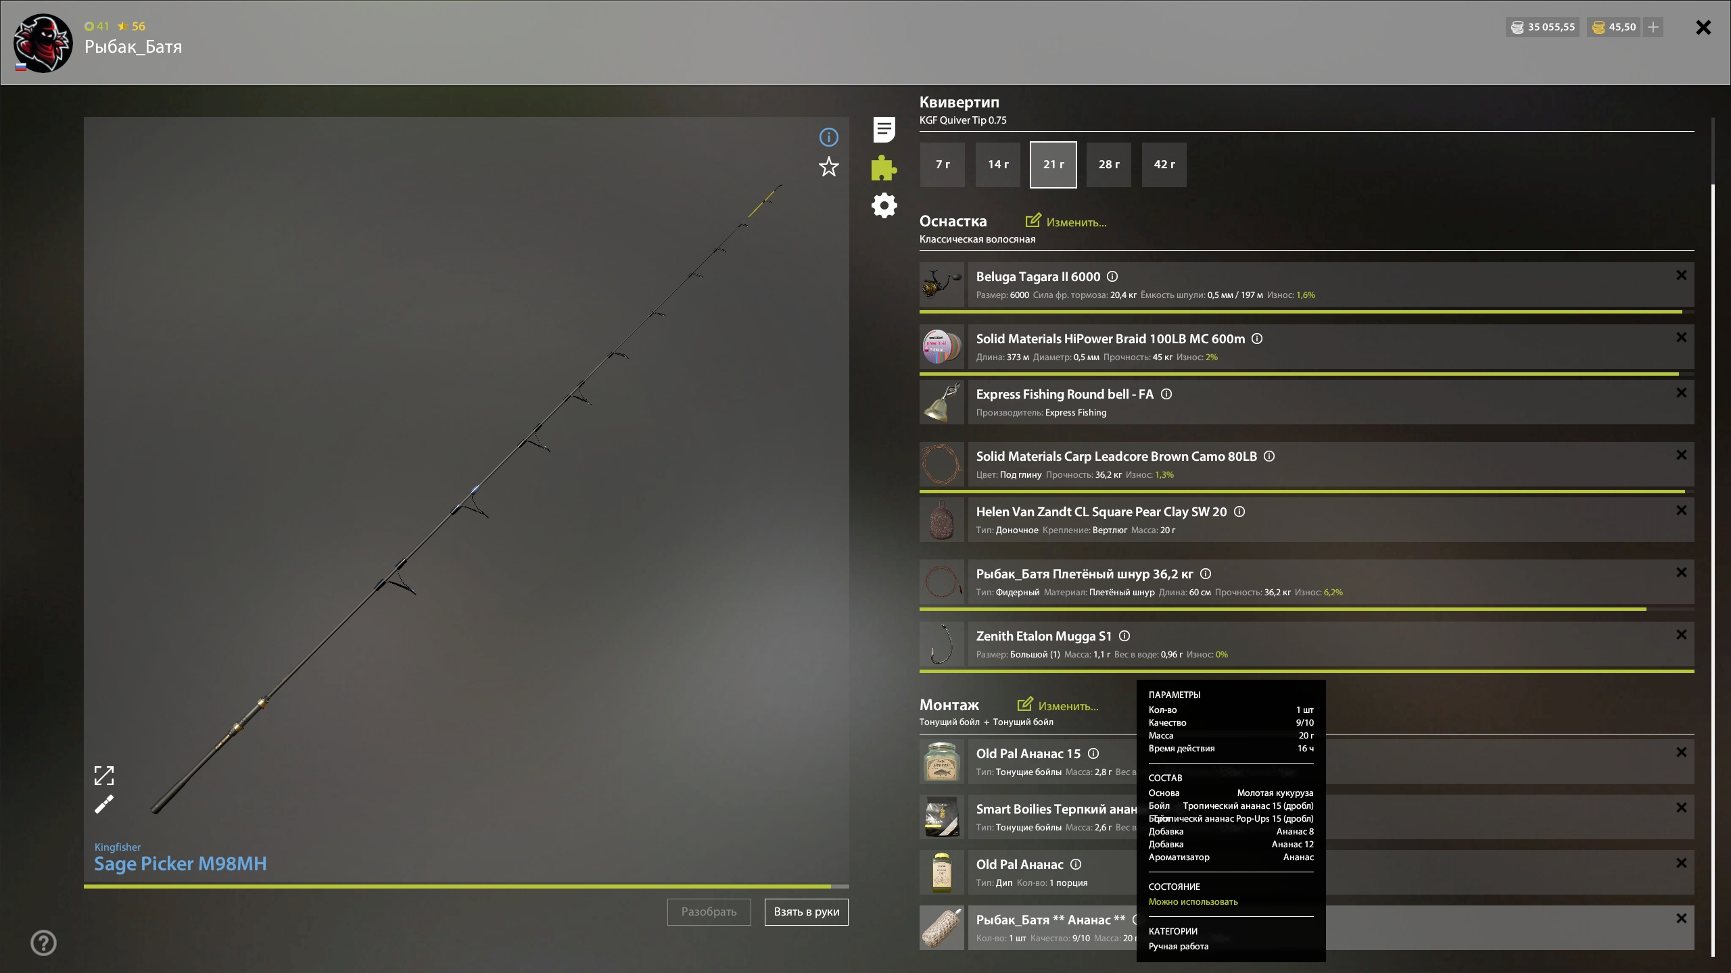Open the help question mark icon
The height and width of the screenshot is (973, 1731).
click(43, 943)
